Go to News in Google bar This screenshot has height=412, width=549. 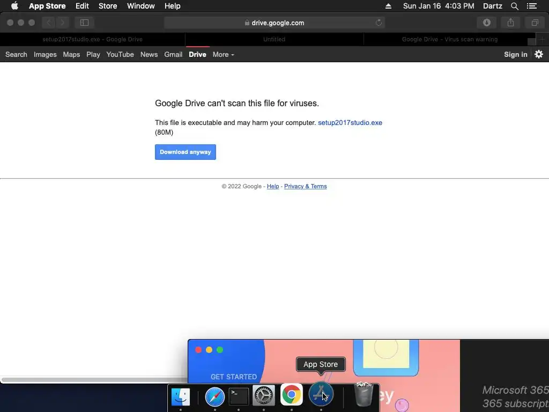pyautogui.click(x=149, y=54)
